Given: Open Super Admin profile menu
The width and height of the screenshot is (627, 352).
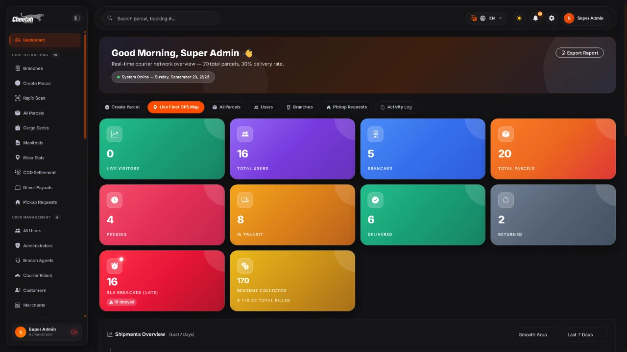Looking at the screenshot, I should [584, 18].
